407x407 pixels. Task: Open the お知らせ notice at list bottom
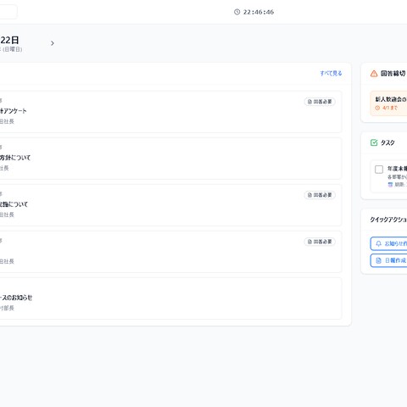[x=170, y=298]
